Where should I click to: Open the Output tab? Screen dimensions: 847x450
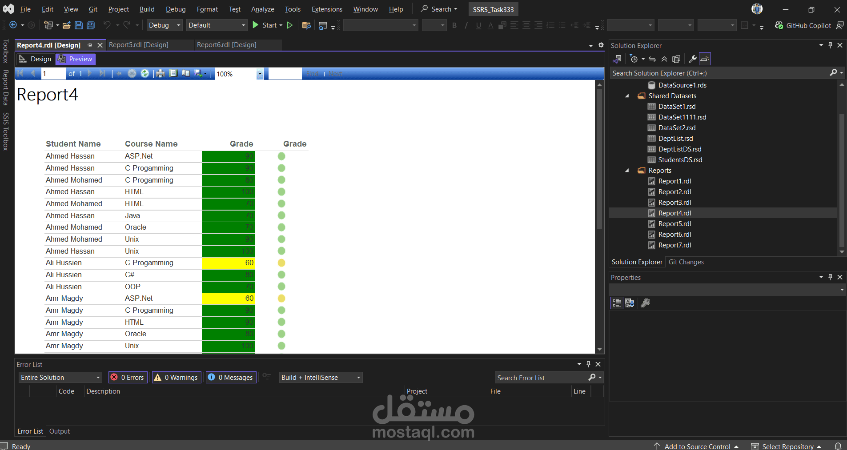click(60, 431)
